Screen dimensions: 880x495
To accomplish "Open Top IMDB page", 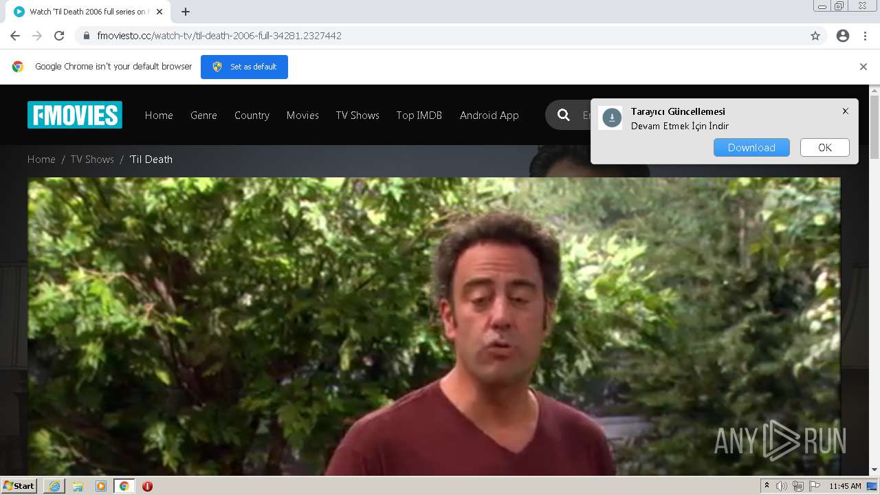I will click(419, 115).
